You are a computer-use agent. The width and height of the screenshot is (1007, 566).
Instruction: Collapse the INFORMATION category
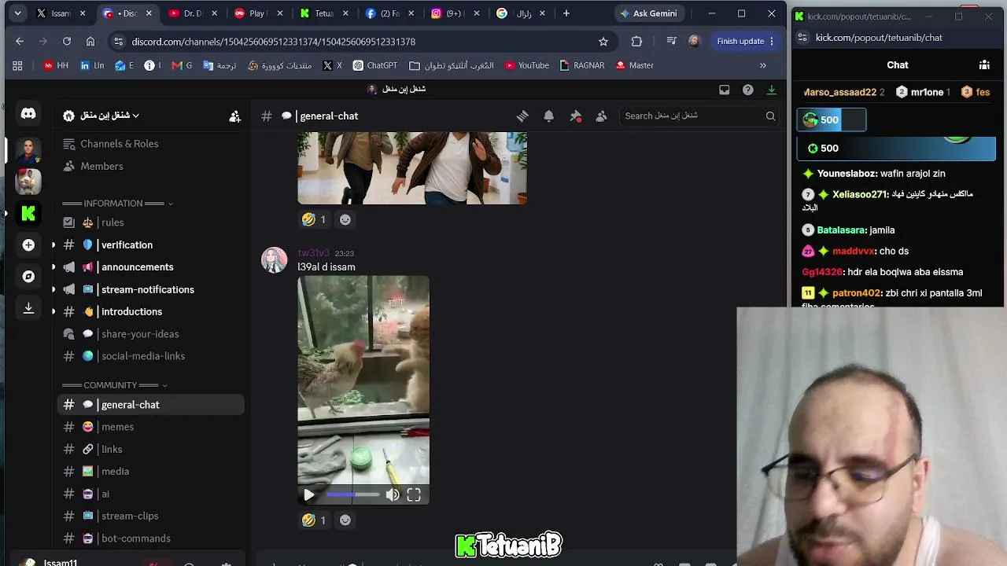pyautogui.click(x=117, y=204)
